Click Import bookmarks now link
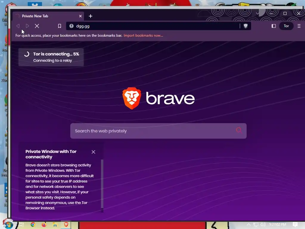Image resolution: width=305 pixels, height=229 pixels. tap(143, 35)
